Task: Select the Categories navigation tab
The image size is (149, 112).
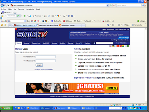Action: pos(36,43)
